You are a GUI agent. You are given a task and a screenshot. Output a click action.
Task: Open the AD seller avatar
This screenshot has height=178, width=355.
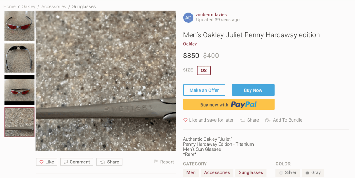[x=188, y=18]
